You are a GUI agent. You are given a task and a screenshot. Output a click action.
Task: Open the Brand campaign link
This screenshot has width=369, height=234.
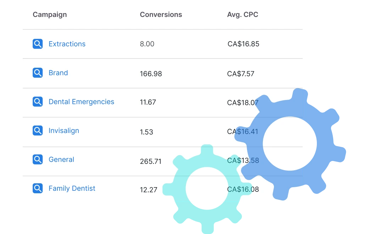point(58,73)
